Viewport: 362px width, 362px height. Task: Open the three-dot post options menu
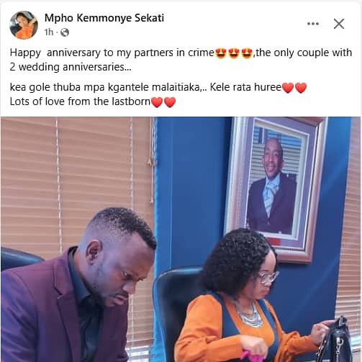coord(313,24)
